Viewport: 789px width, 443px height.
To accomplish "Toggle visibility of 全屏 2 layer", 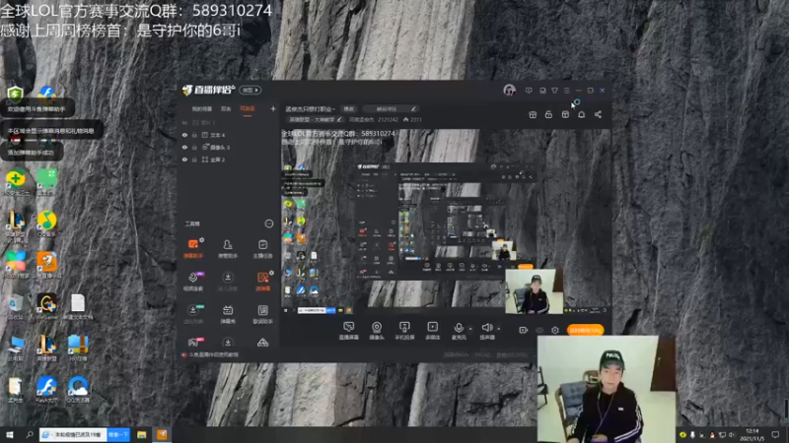I will click(x=184, y=159).
